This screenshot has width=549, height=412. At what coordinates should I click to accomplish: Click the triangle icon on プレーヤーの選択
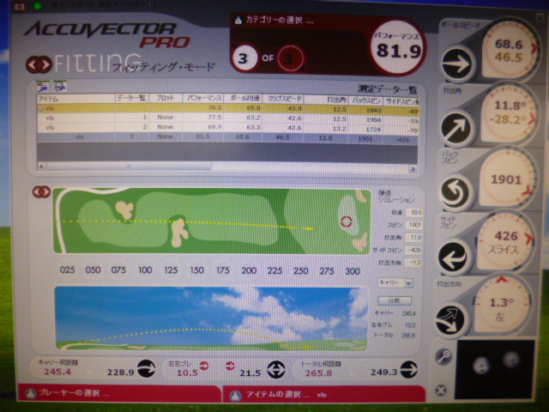tap(31, 394)
